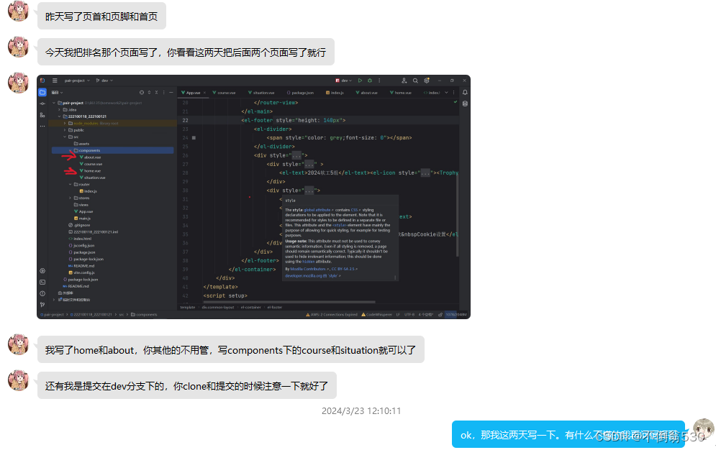Start debugging with the green bug icon

370,81
